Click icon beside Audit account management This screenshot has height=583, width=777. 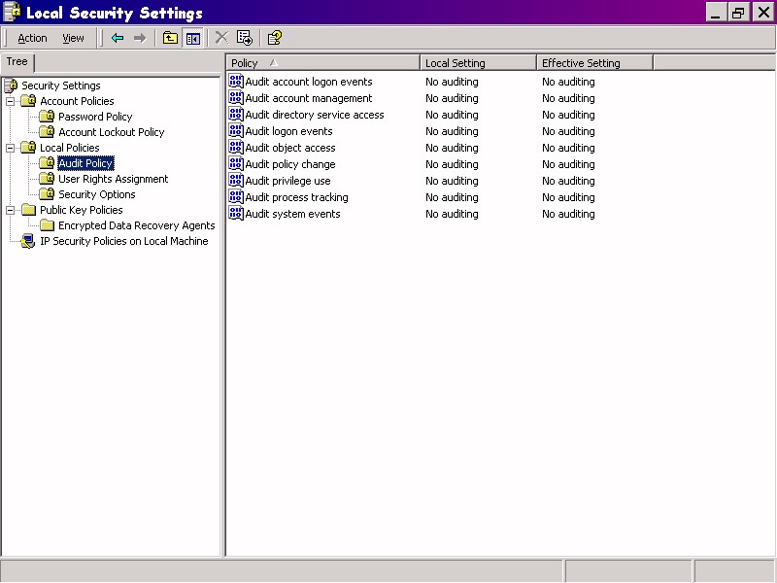tap(236, 98)
